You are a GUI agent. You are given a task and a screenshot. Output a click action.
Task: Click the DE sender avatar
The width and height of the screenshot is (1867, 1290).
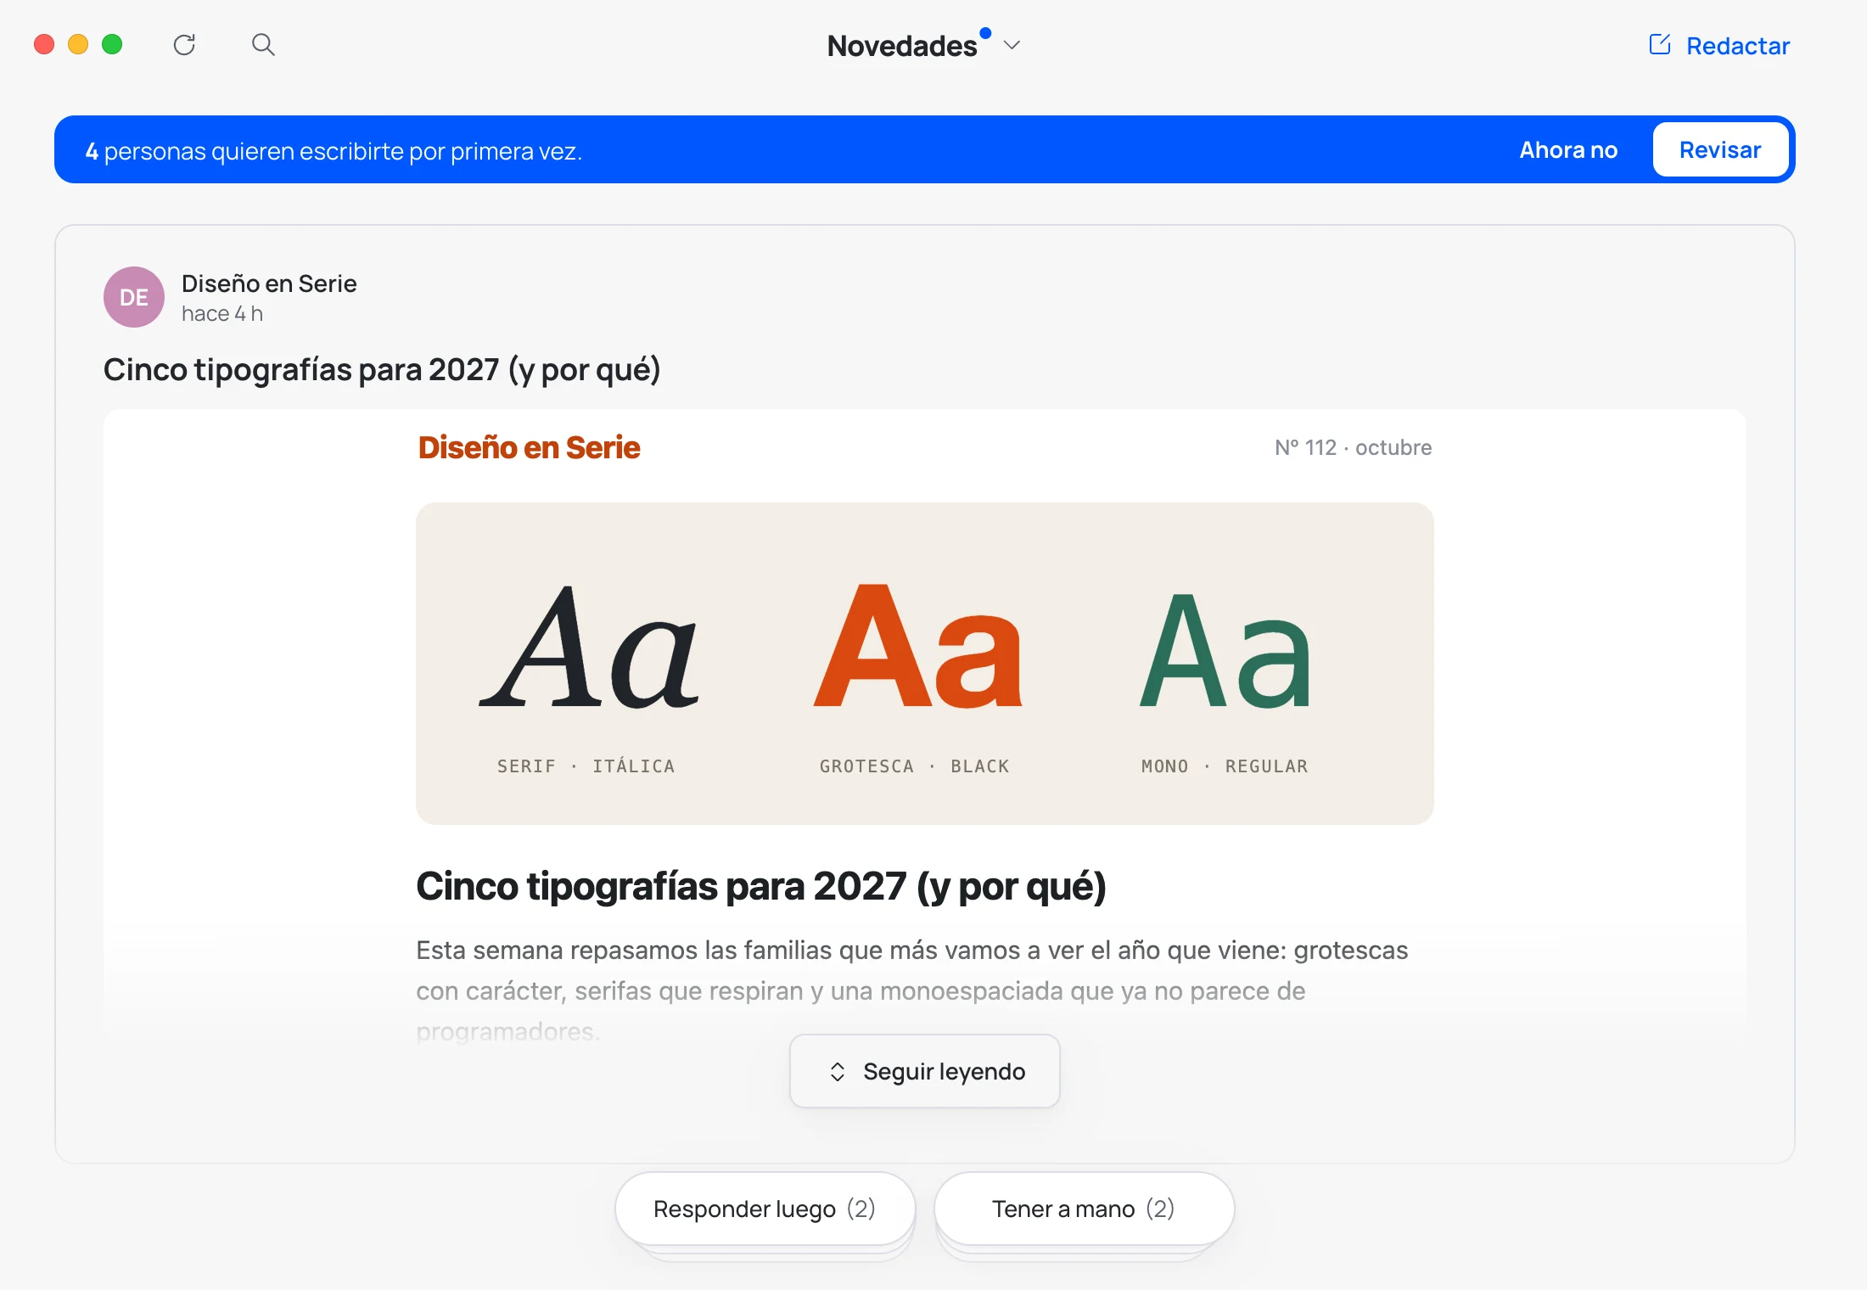pos(134,297)
